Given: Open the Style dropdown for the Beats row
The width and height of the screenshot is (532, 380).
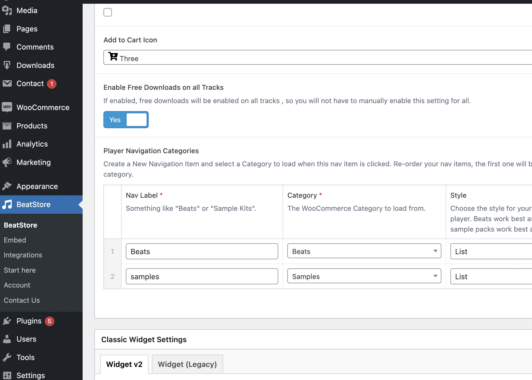Looking at the screenshot, I should (491, 251).
